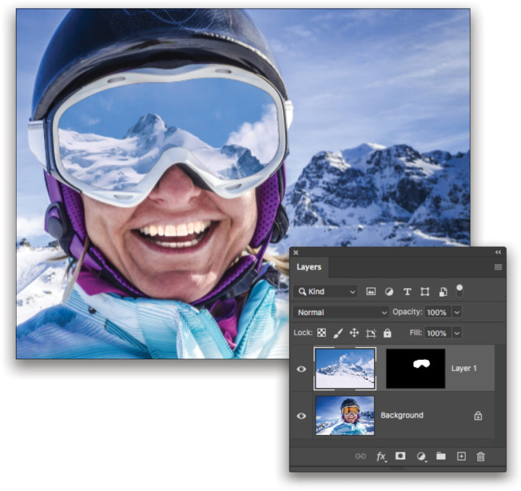Open the Kind filter dropdown
Image resolution: width=521 pixels, height=491 pixels.
point(325,292)
